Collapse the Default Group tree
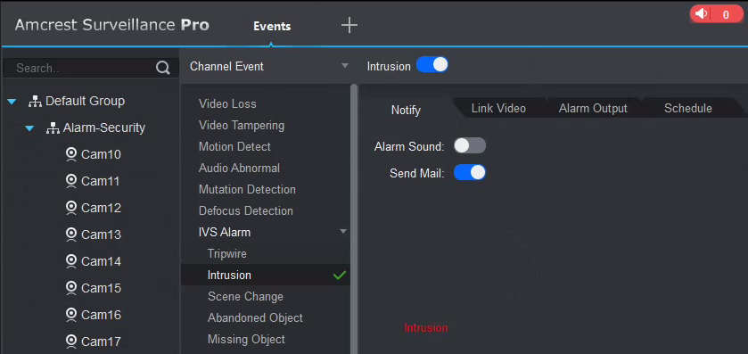 pos(12,102)
